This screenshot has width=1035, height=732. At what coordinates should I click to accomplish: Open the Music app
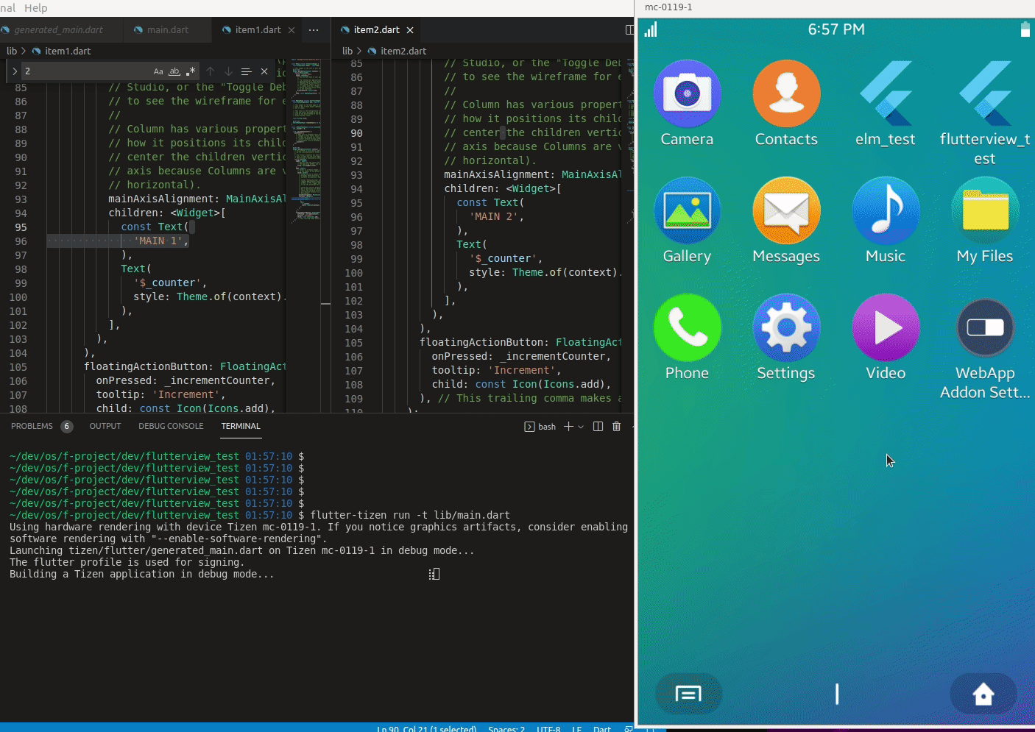pyautogui.click(x=886, y=211)
